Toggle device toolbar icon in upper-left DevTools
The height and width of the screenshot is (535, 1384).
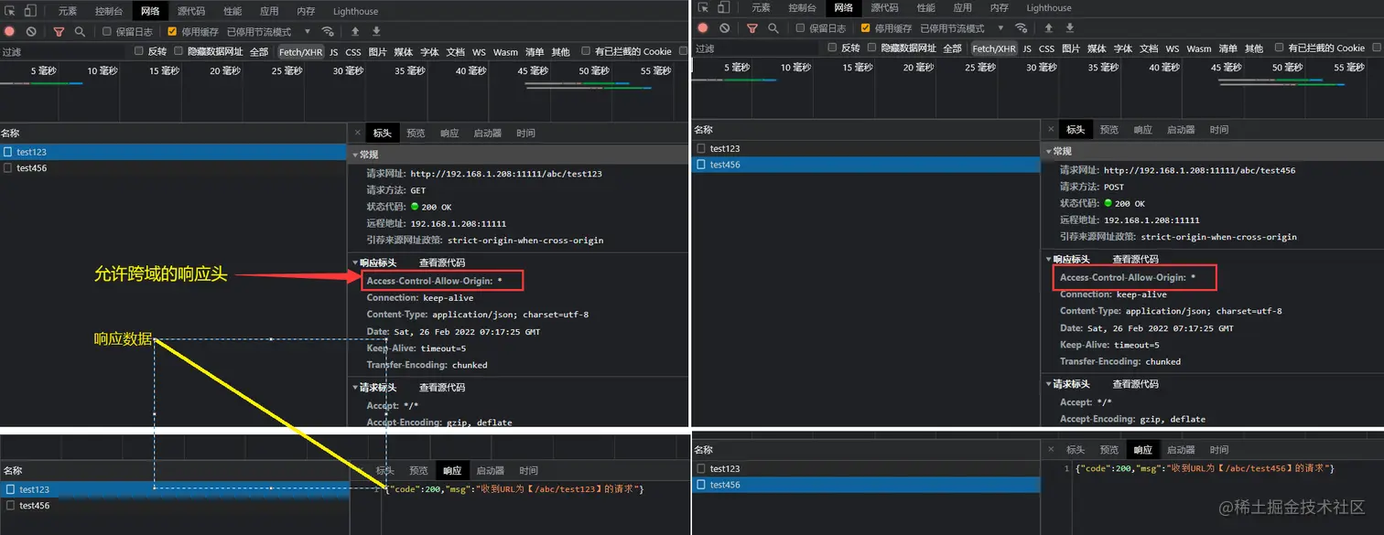[x=30, y=11]
